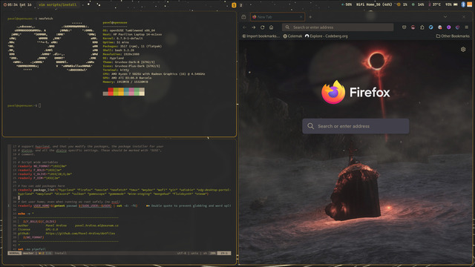
Task: Open the Firefox home page
Action: [x=271, y=27]
